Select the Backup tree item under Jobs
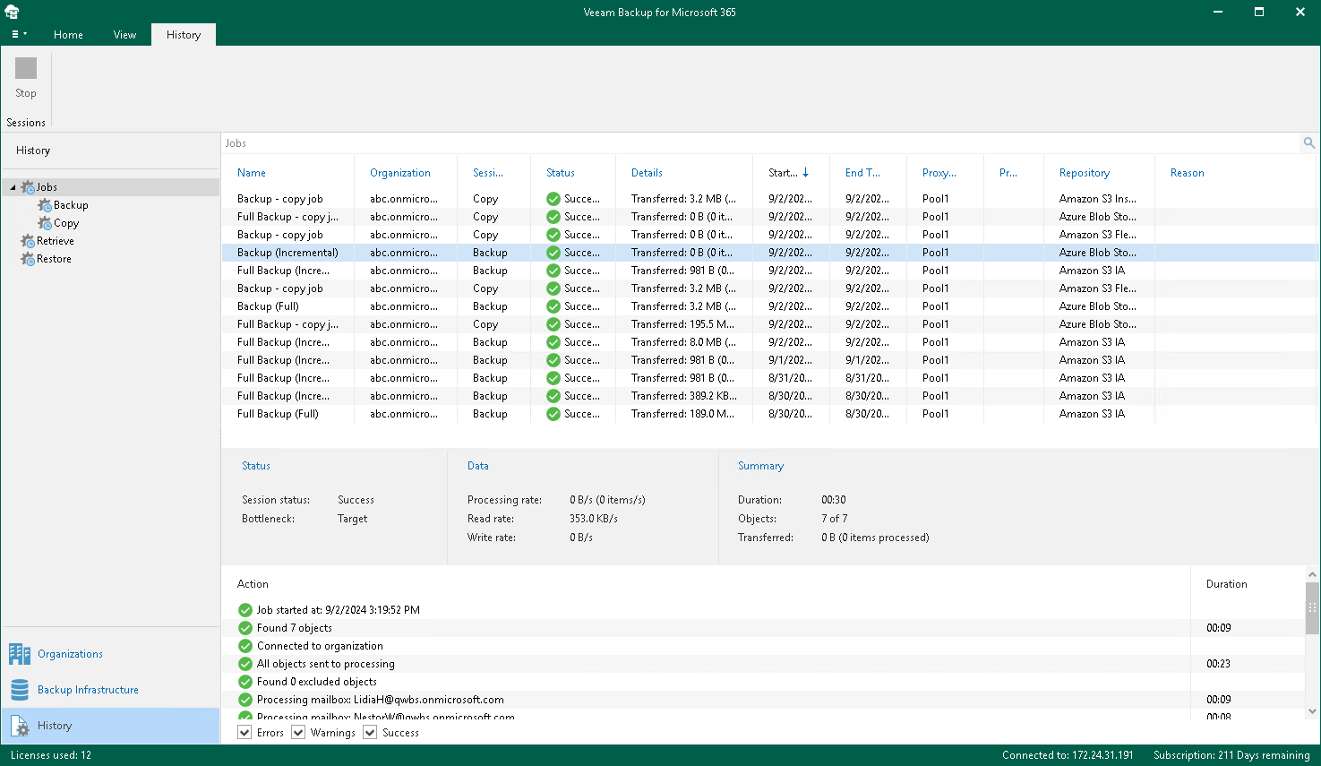 (x=71, y=205)
